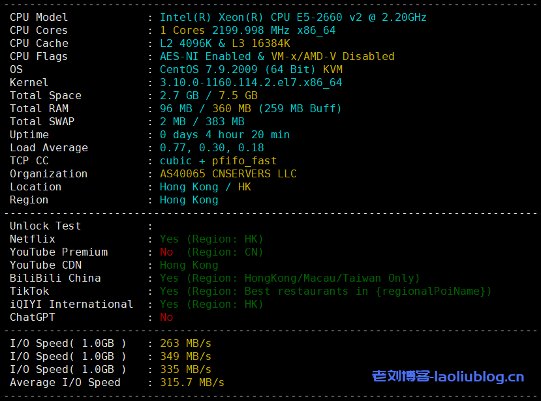Click the cubic + pfifo_fast TCP CC value
The image size is (541, 401).
click(x=218, y=161)
